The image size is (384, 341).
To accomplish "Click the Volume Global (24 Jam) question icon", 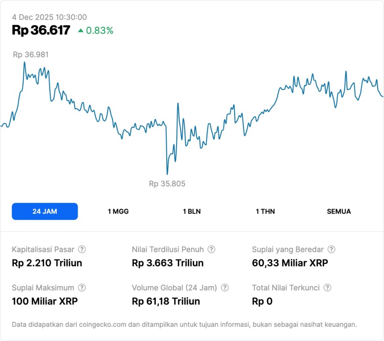I will (x=225, y=288).
